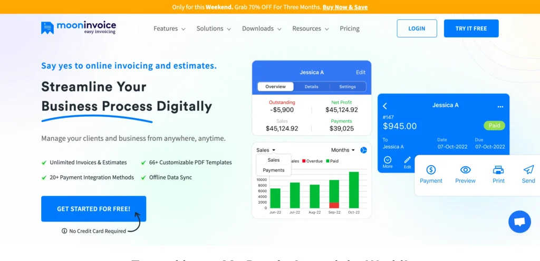Follow the Buy Now & Save link
Image resolution: width=540 pixels, height=261 pixels.
(x=345, y=7)
